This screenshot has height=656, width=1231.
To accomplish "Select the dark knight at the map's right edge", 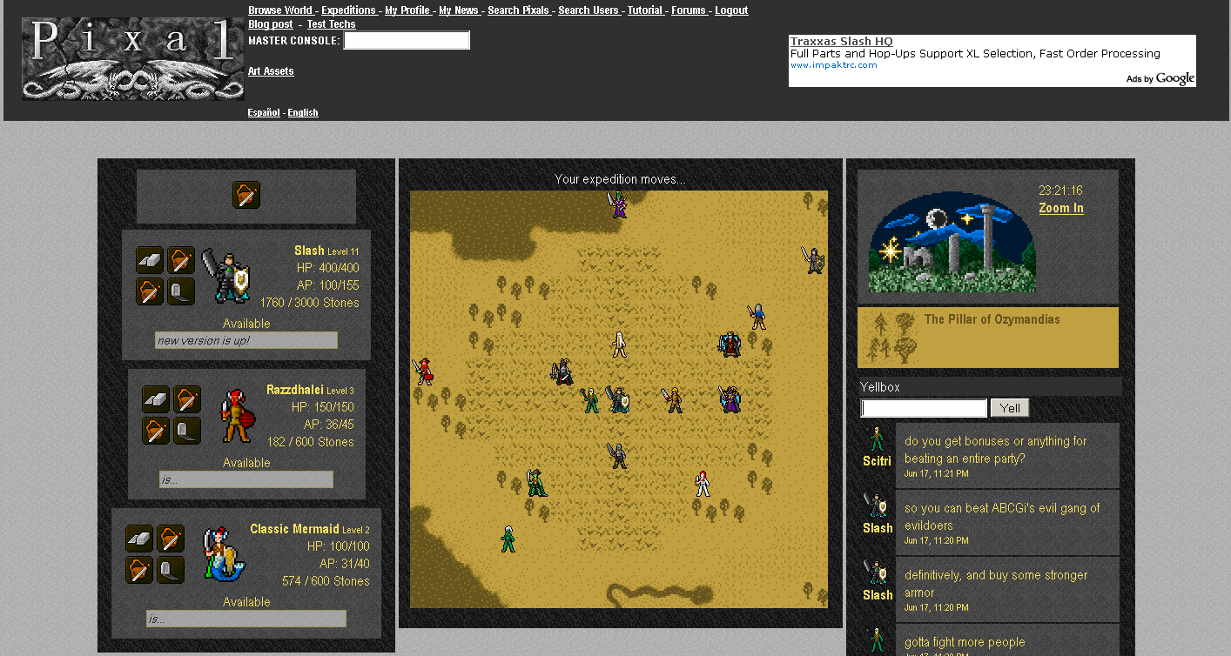I will 813,260.
